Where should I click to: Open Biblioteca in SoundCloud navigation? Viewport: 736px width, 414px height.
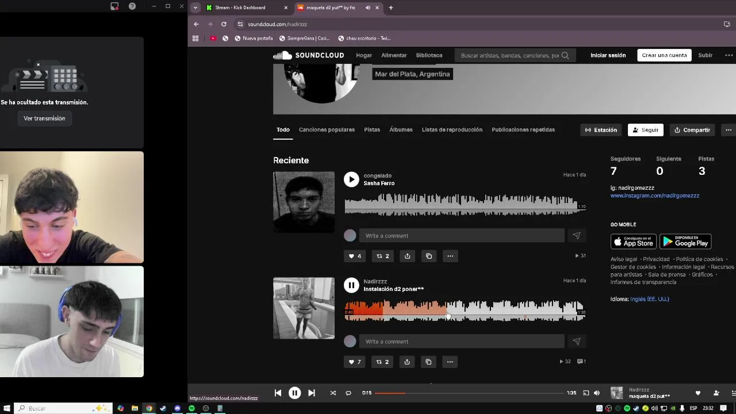[x=429, y=55]
